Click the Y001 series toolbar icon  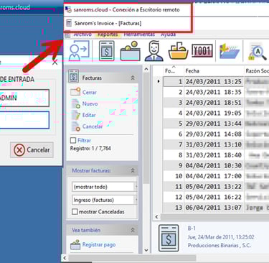[x=202, y=50]
